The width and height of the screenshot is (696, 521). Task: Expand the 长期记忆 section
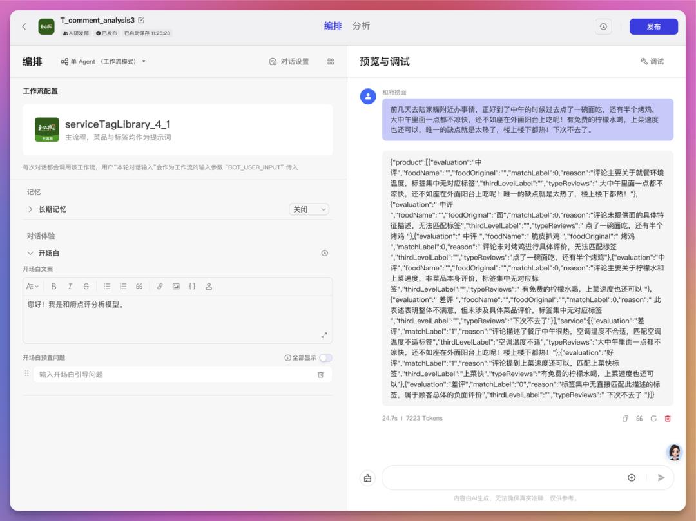tap(30, 209)
